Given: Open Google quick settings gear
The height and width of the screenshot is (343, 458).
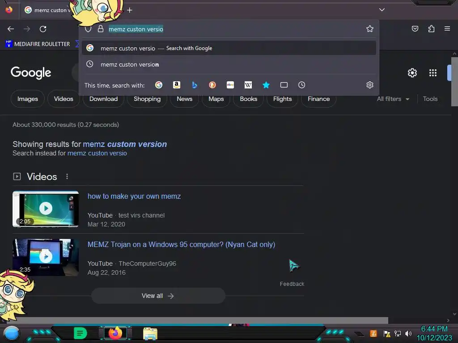Looking at the screenshot, I should pos(412,73).
